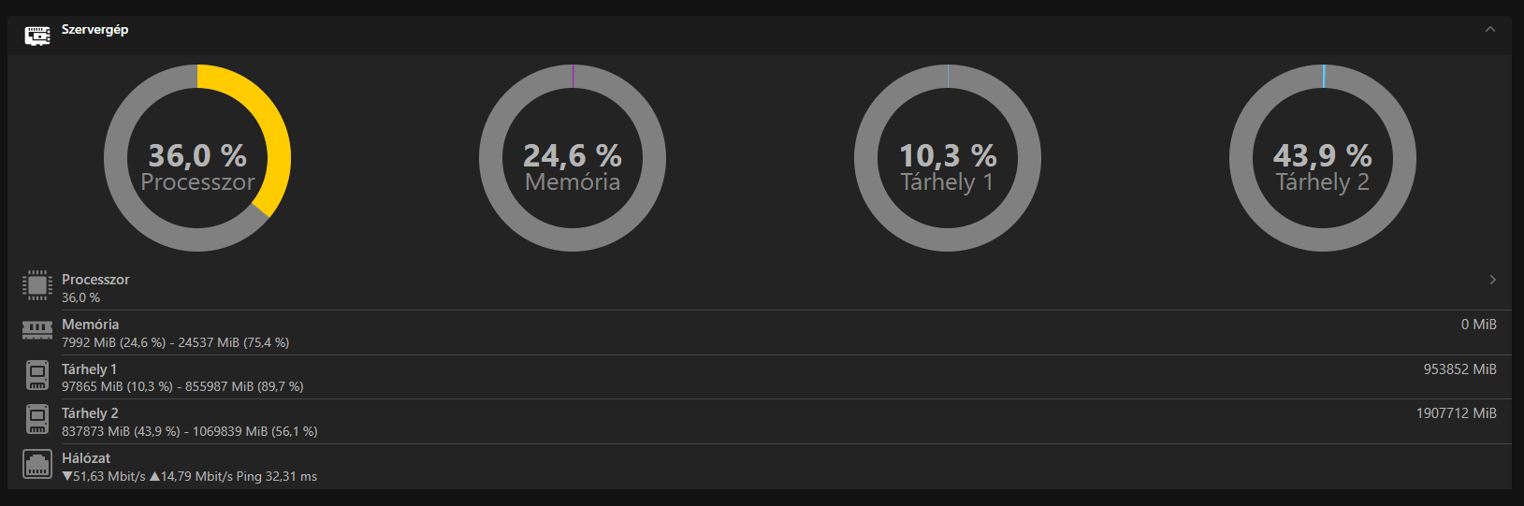This screenshot has height=506, width=1524.
Task: Click the Memória RAM module icon
Action: [37, 330]
